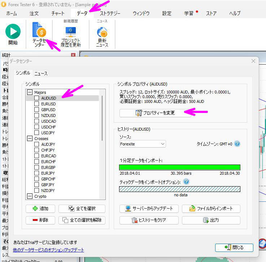Click Deselect All symbols button

pyautogui.click(x=82, y=220)
